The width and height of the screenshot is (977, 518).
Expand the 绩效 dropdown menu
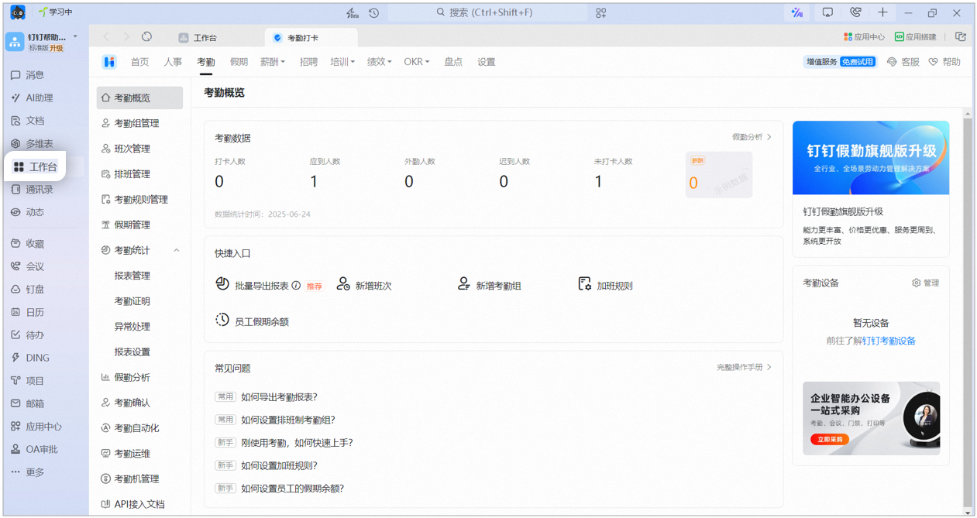tap(379, 62)
